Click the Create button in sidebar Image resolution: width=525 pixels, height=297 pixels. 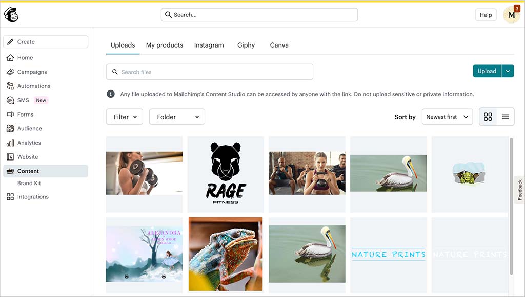[46, 42]
